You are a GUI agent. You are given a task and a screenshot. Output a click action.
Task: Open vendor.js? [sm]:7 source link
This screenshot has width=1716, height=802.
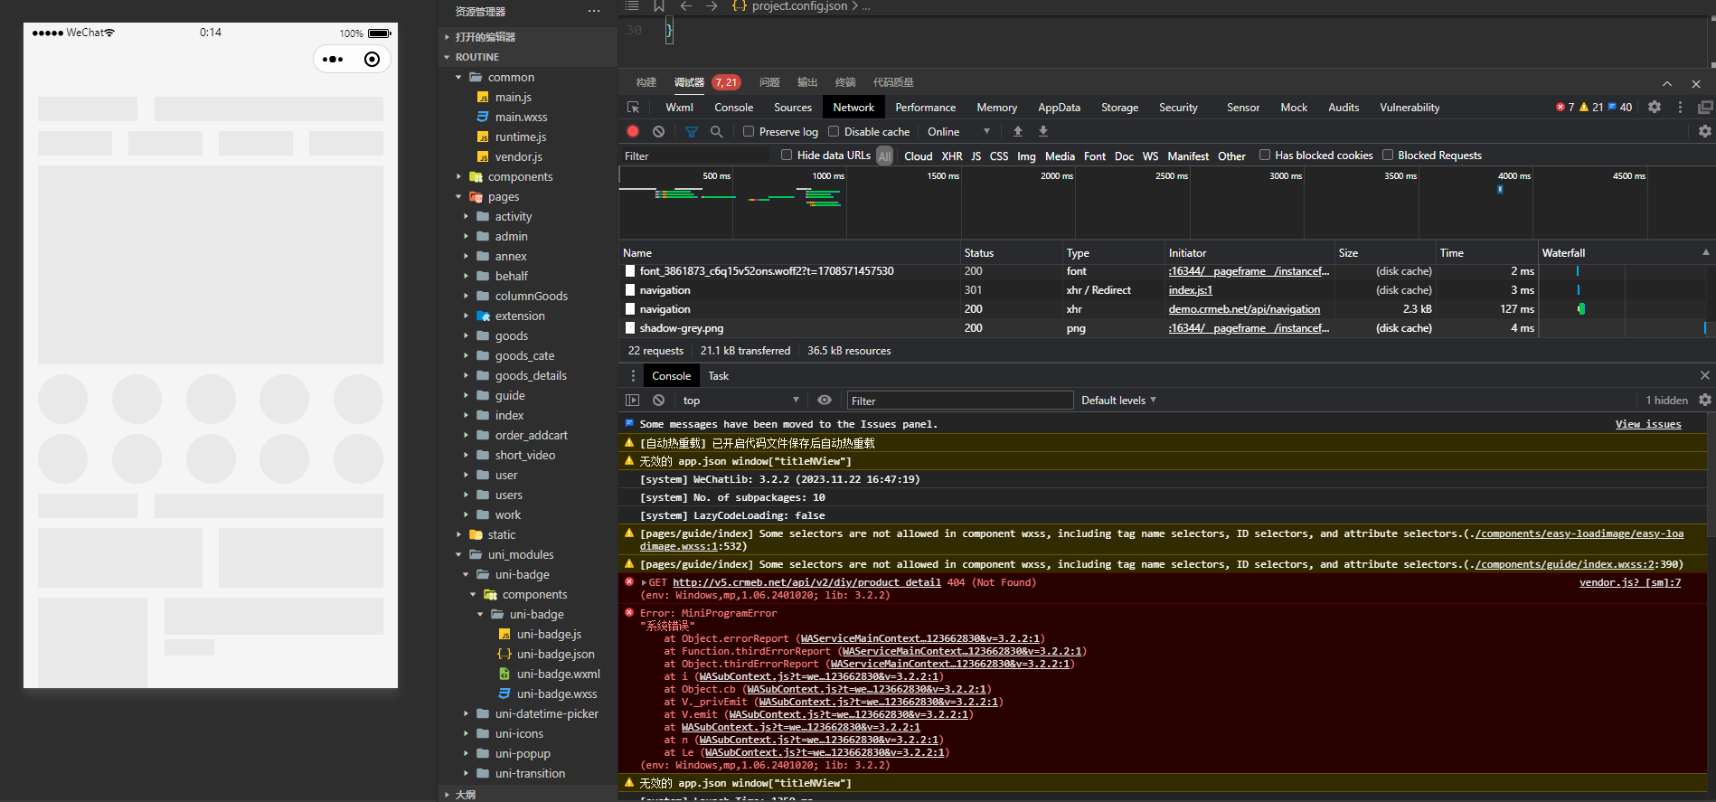1629,582
